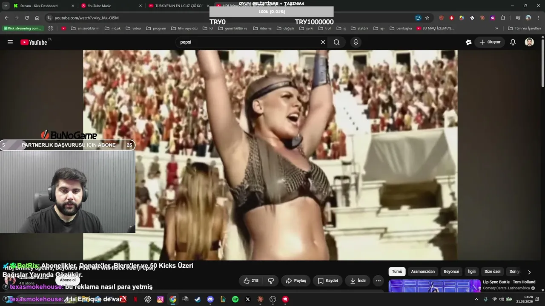Image resolution: width=545 pixels, height=306 pixels.
Task: Click the 'Oluştur' create button
Action: pyautogui.click(x=490, y=42)
